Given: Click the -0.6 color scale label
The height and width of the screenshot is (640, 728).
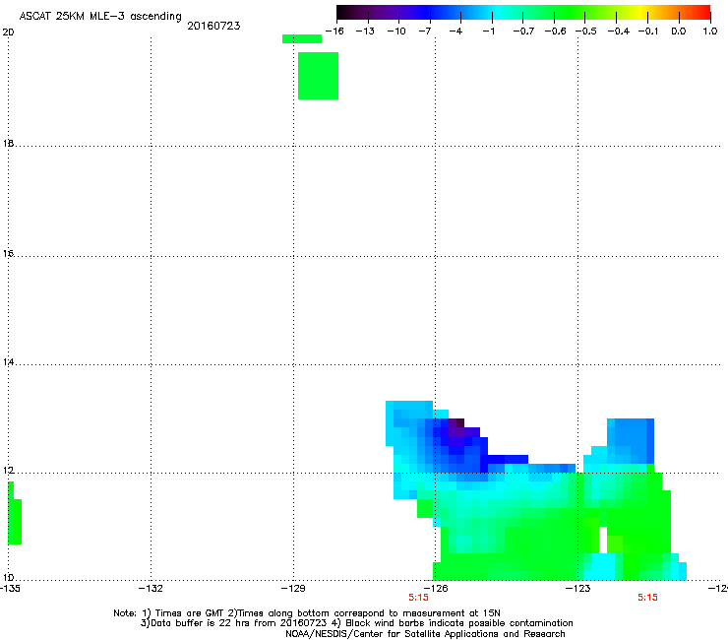Looking at the screenshot, I should (555, 32).
